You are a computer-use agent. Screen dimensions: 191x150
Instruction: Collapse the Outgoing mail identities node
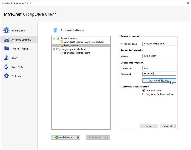(x=54, y=50)
